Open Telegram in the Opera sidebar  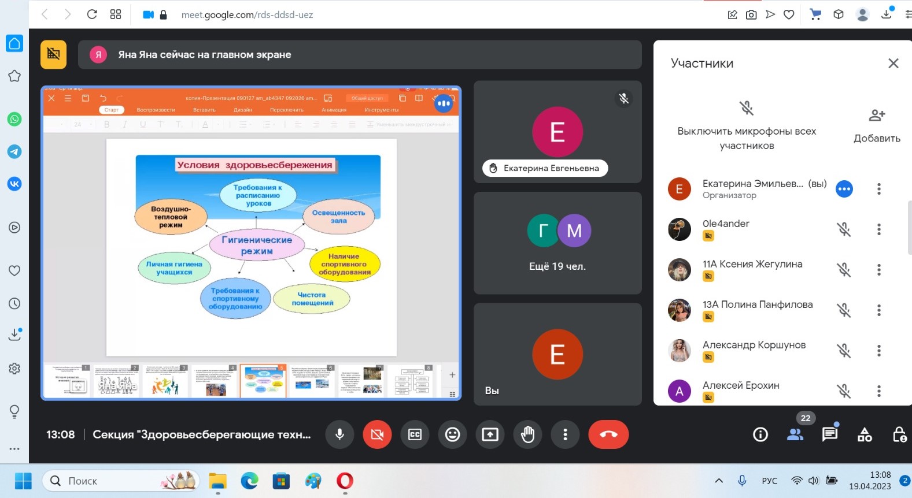coord(14,151)
